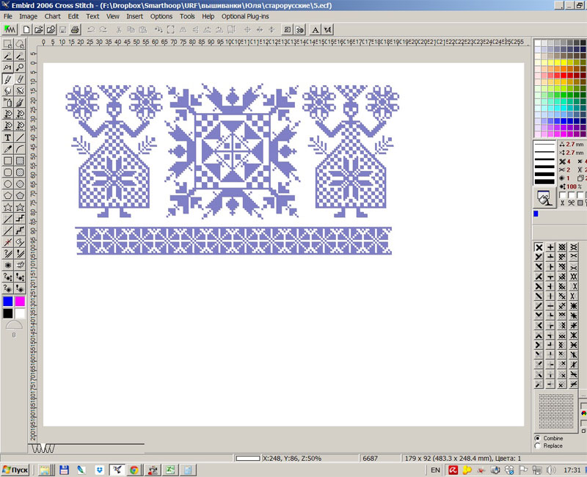Open the Optional Plug-ins menu
The height and width of the screenshot is (477, 587).
[245, 16]
